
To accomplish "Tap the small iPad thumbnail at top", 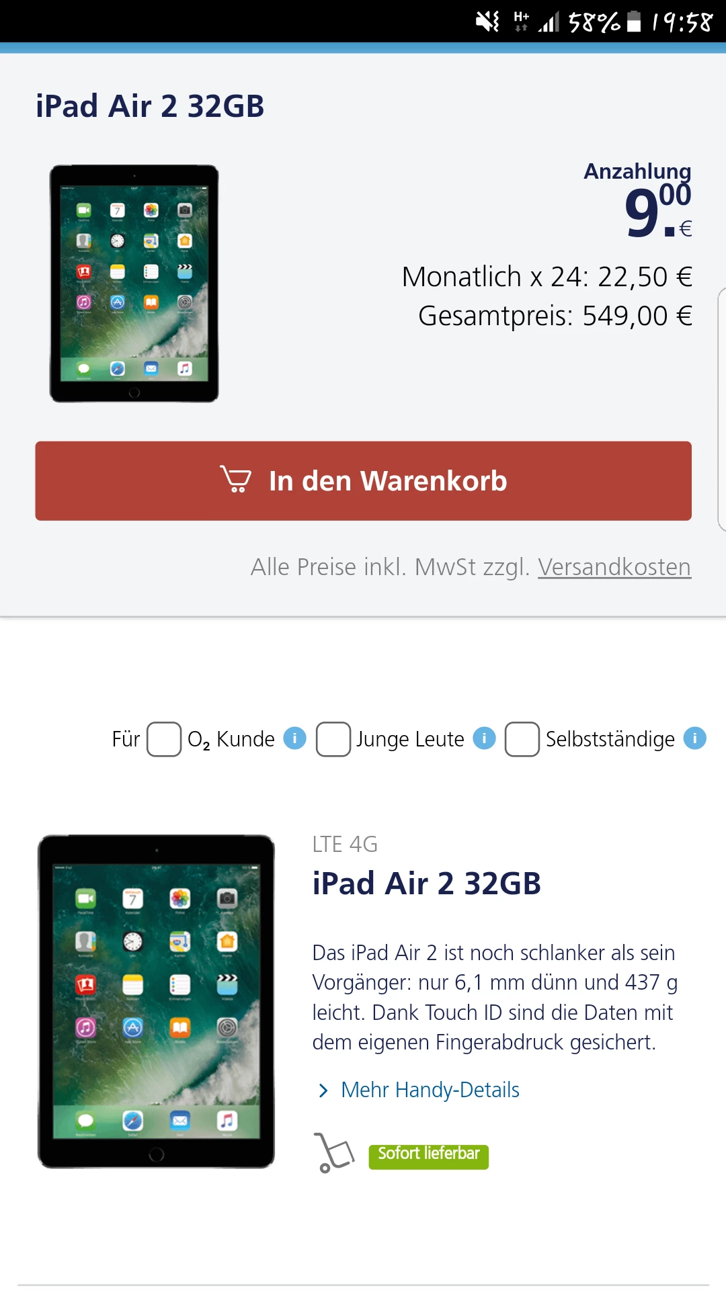I will click(x=134, y=284).
